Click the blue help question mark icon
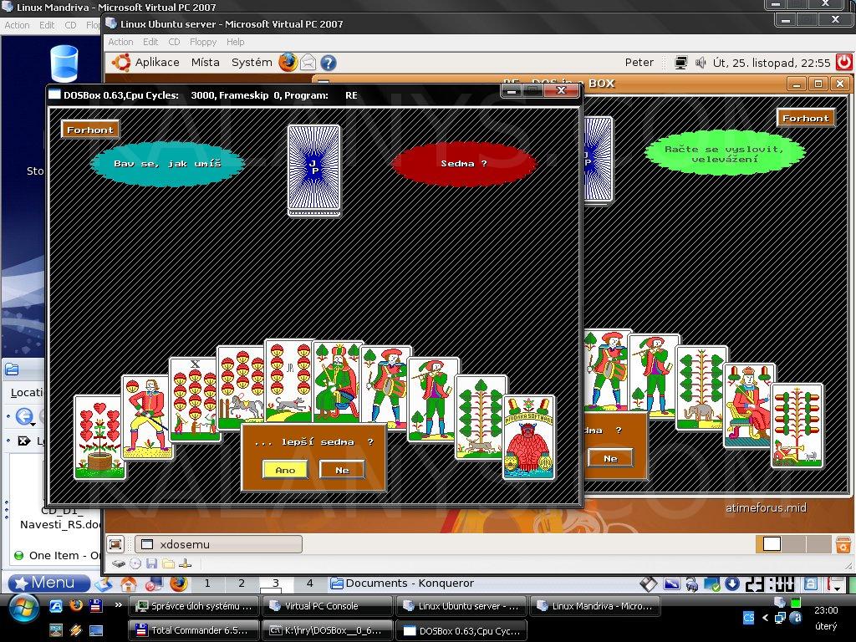The image size is (856, 642). [x=329, y=62]
